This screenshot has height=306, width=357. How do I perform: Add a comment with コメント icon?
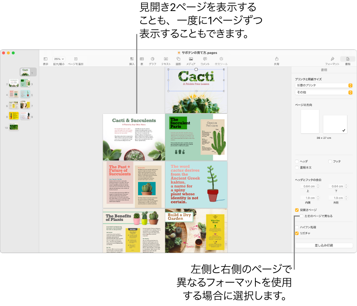click(205, 59)
